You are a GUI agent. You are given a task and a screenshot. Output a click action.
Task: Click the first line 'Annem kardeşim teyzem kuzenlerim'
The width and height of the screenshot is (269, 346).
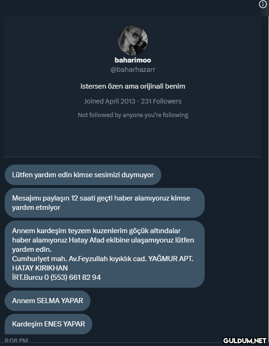(x=96, y=231)
